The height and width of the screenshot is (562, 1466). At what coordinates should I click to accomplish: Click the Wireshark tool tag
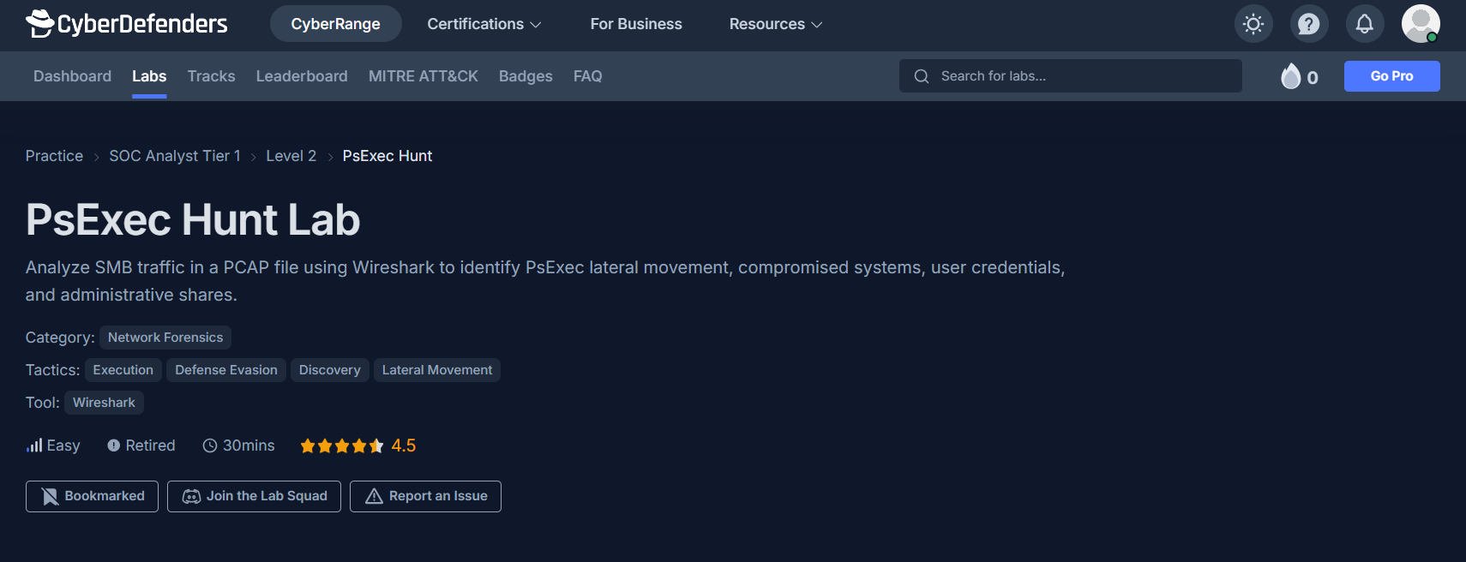pyautogui.click(x=104, y=403)
